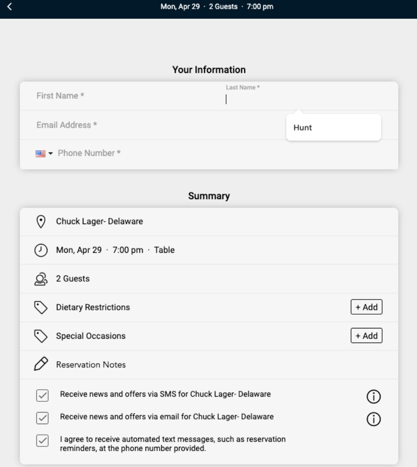Viewport: 417px width, 467px height.
Task: Click the Dietary Restrictions tag icon
Action: (x=41, y=307)
